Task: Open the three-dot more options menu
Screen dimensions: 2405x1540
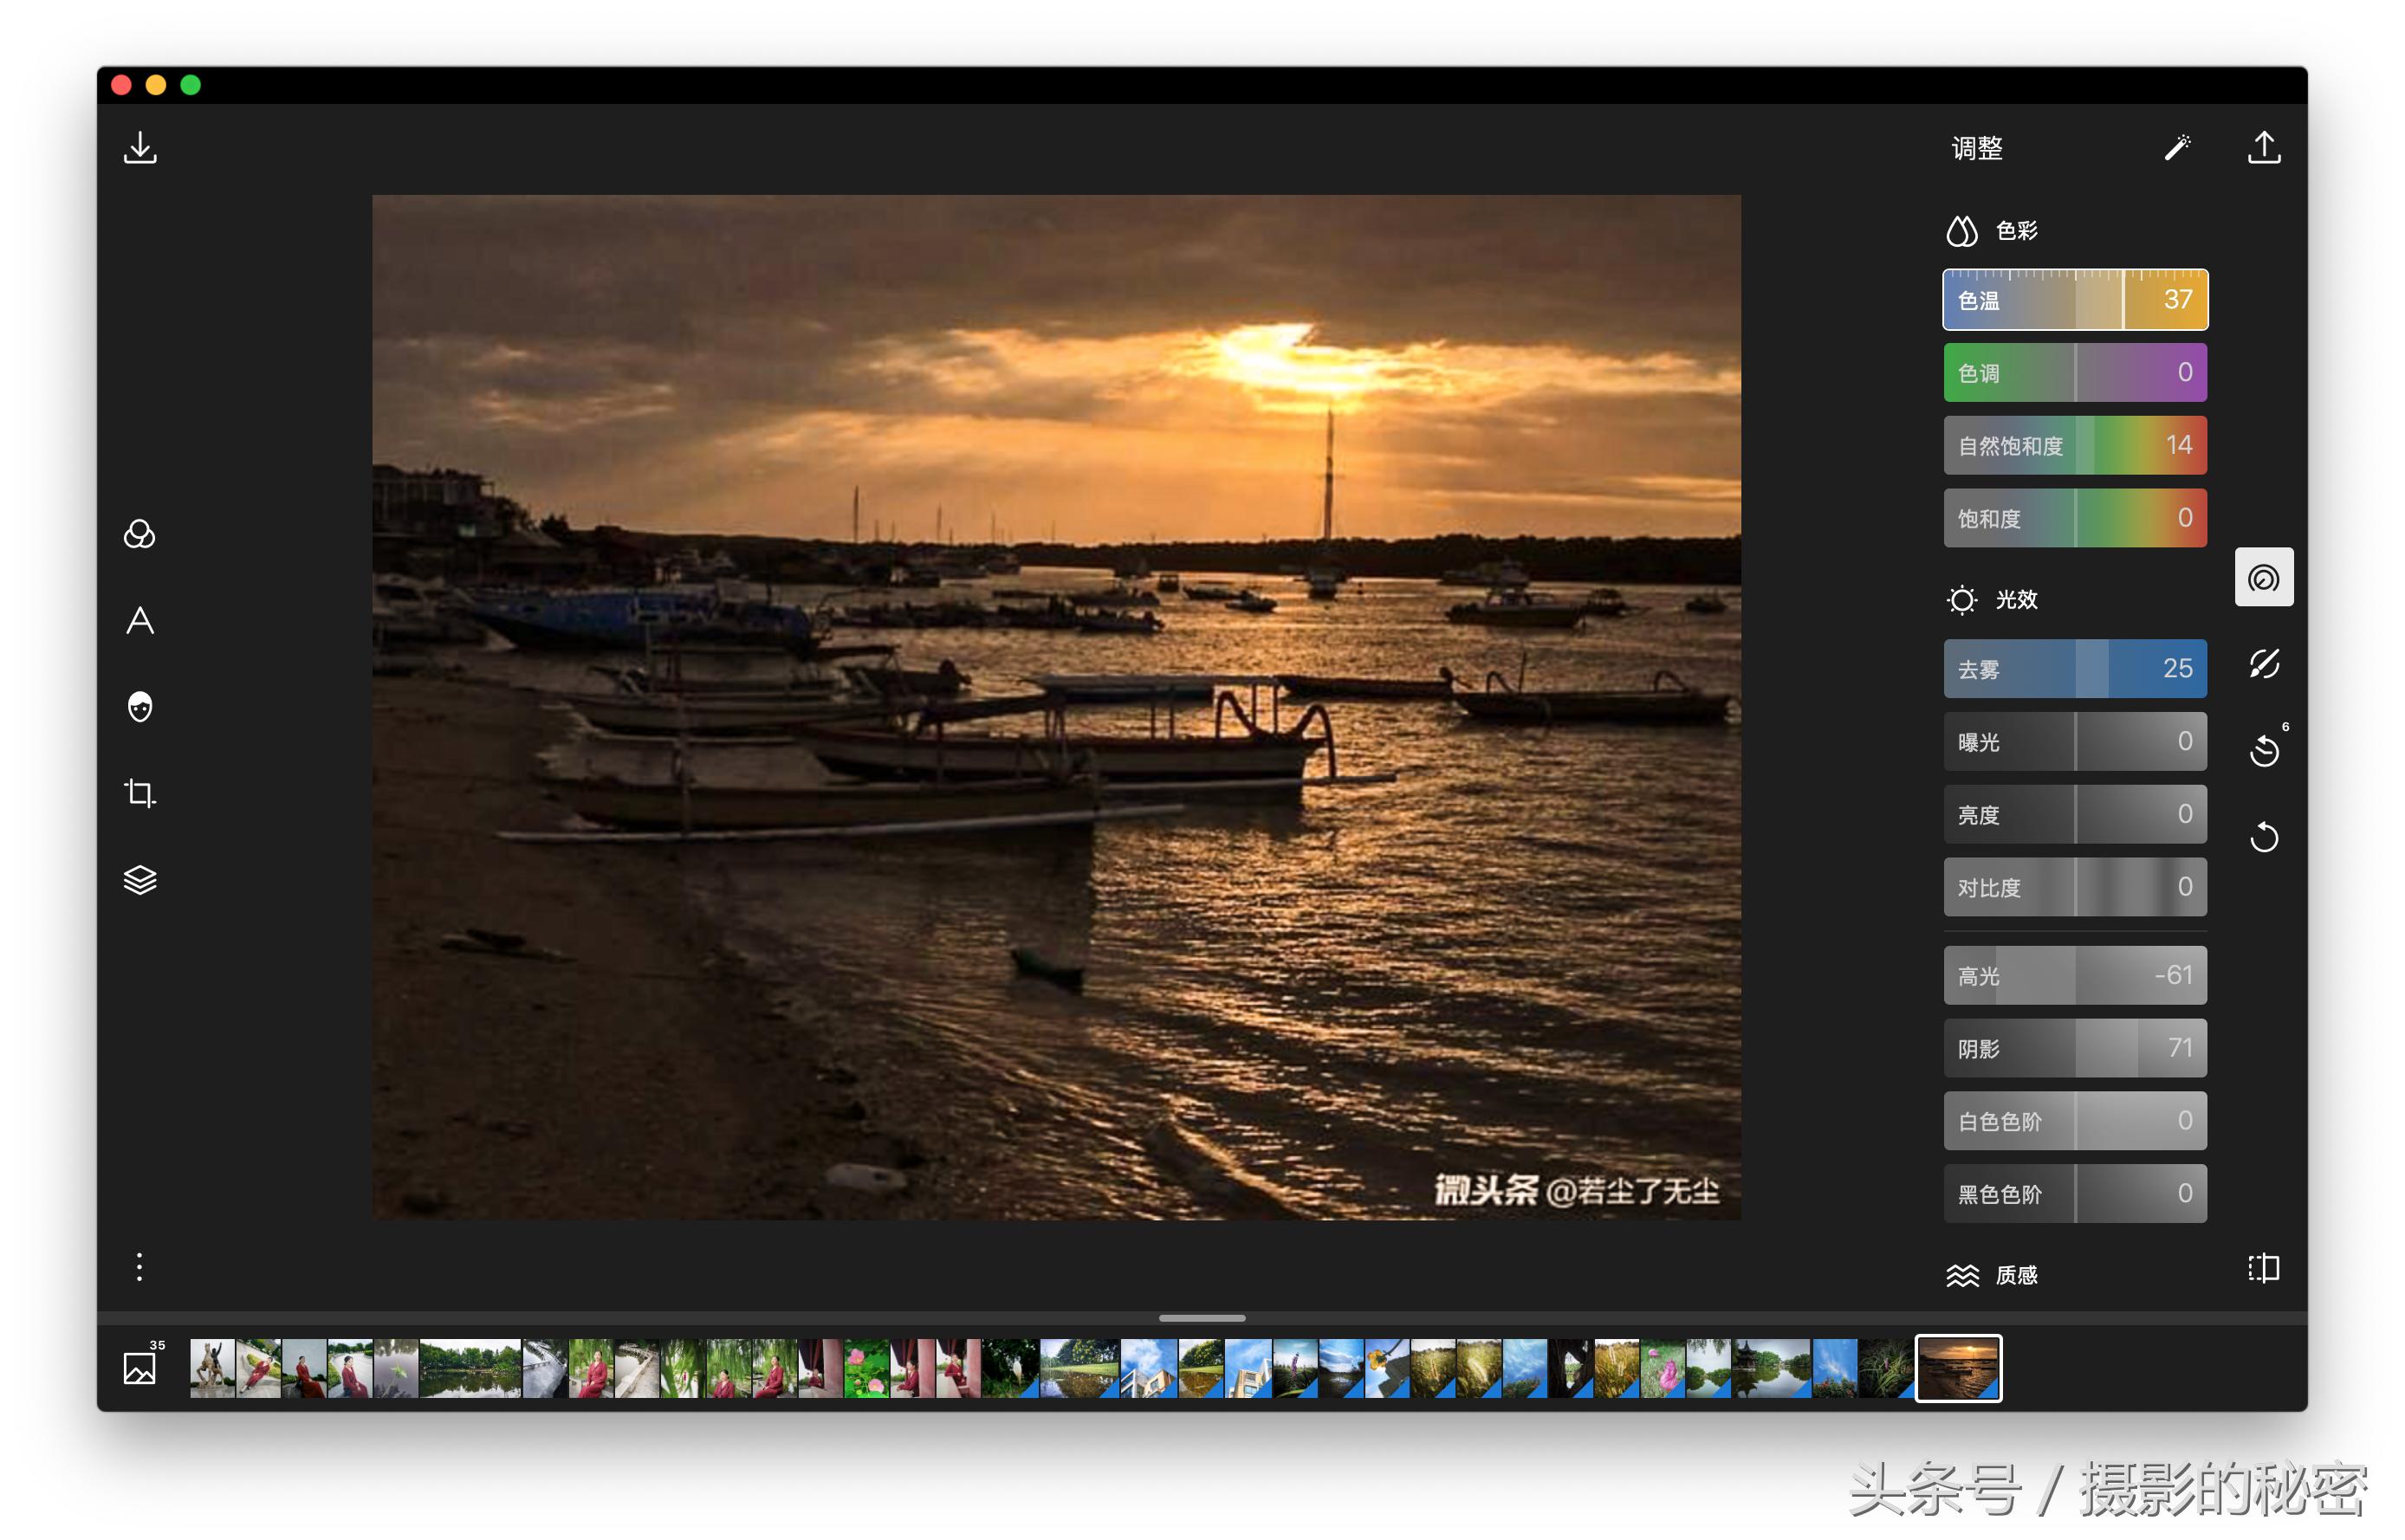Action: [140, 1267]
